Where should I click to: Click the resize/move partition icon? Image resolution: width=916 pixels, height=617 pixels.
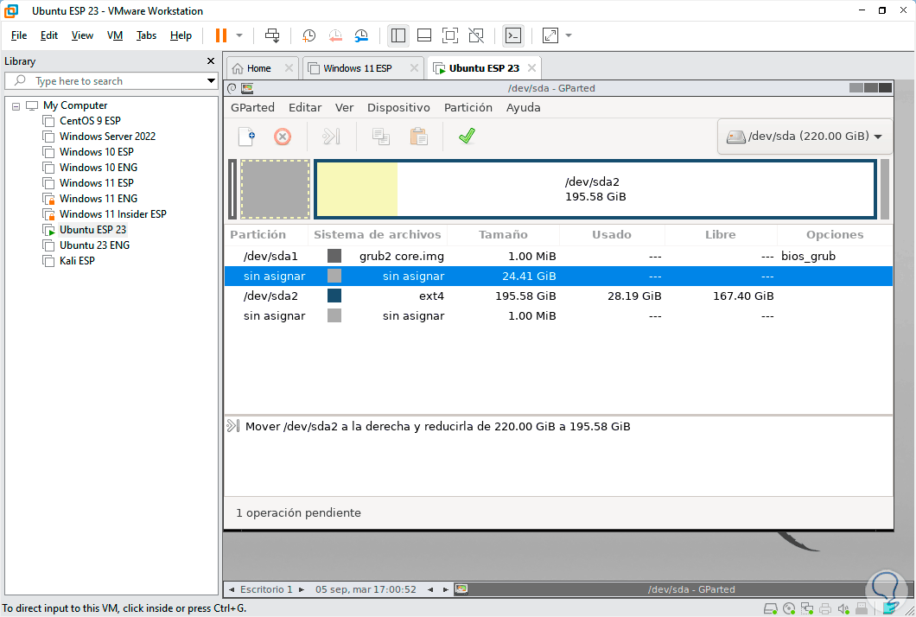(331, 137)
